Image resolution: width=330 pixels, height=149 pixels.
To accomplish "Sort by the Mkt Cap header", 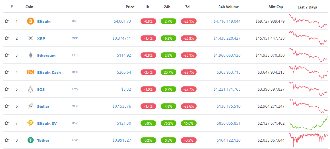I will click(x=276, y=7).
